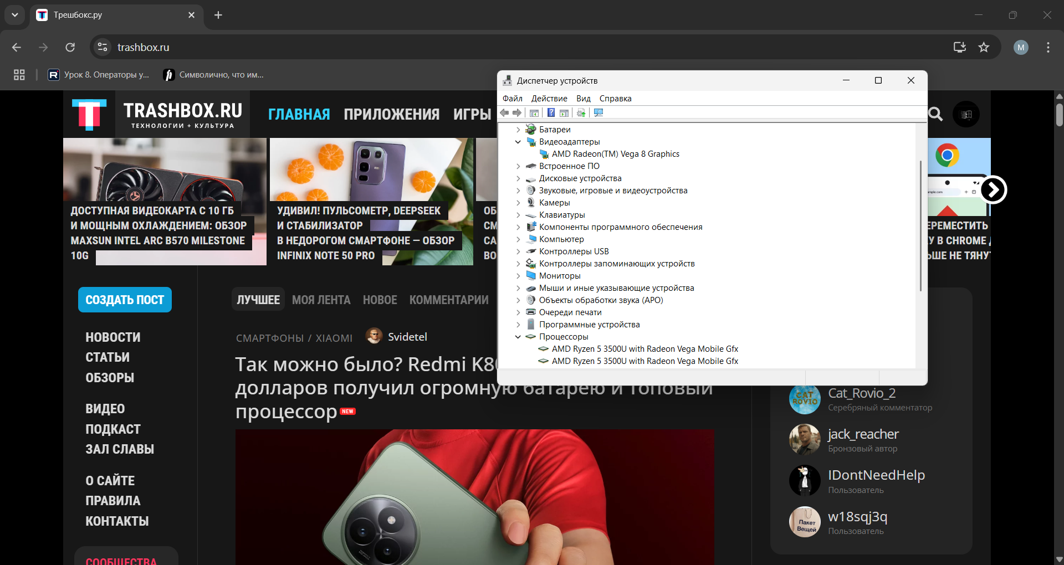Click Forward arrow in Device Manager toolbar
Viewport: 1064px width, 565px height.
(517, 113)
